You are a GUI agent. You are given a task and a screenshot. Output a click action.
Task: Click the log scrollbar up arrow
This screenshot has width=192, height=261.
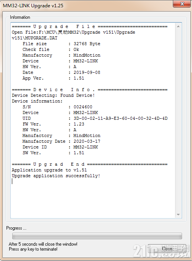click(x=178, y=26)
